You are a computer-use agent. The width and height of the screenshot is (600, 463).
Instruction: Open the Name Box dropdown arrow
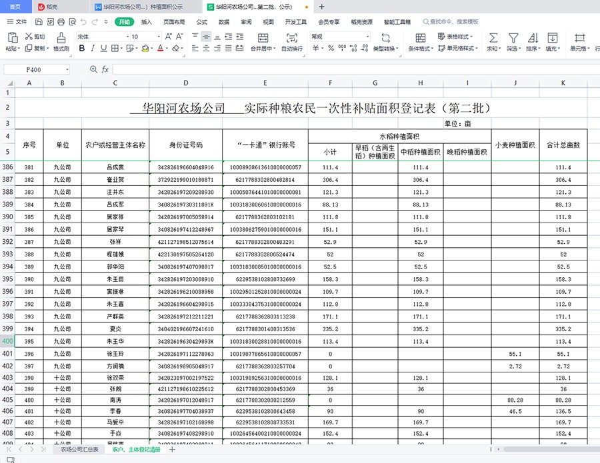67,69
